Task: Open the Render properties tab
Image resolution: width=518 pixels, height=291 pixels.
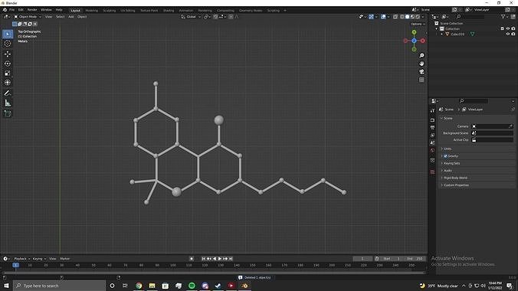Action: click(x=432, y=120)
